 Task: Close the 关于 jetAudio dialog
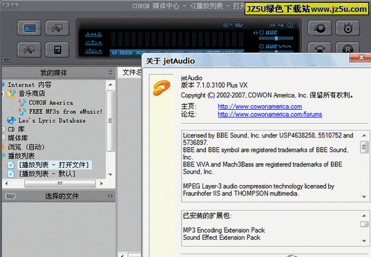361,57
